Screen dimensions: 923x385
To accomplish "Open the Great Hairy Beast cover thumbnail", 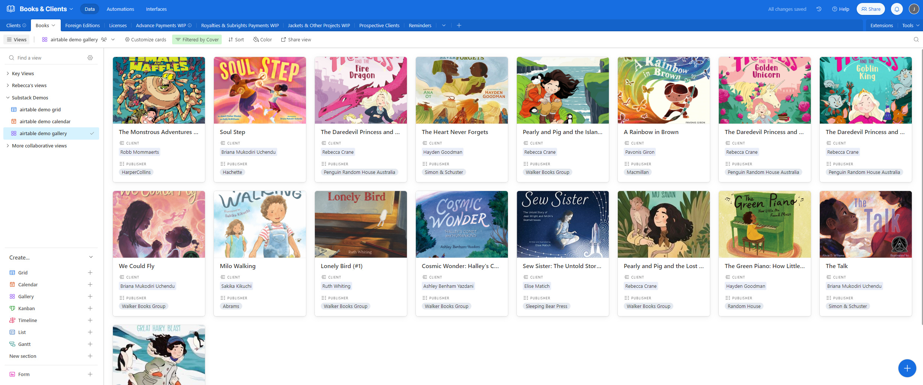I will (159, 355).
